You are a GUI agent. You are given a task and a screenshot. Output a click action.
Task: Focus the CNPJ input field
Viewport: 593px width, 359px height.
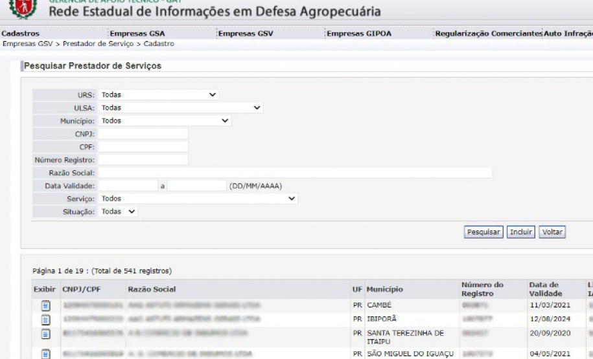[x=143, y=133]
